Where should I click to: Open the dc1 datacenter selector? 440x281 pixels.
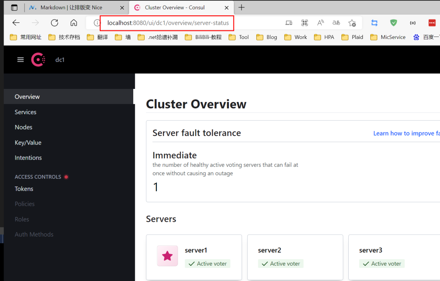[60, 60]
